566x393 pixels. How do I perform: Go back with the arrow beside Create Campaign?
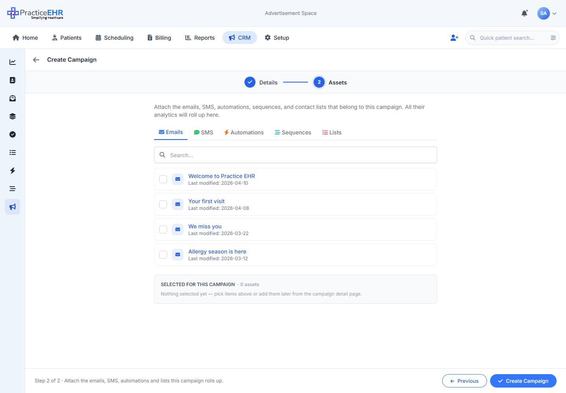(36, 60)
